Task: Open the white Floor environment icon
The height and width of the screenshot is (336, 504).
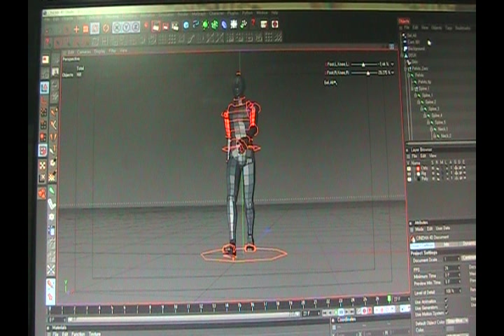Action: pyautogui.click(x=234, y=24)
